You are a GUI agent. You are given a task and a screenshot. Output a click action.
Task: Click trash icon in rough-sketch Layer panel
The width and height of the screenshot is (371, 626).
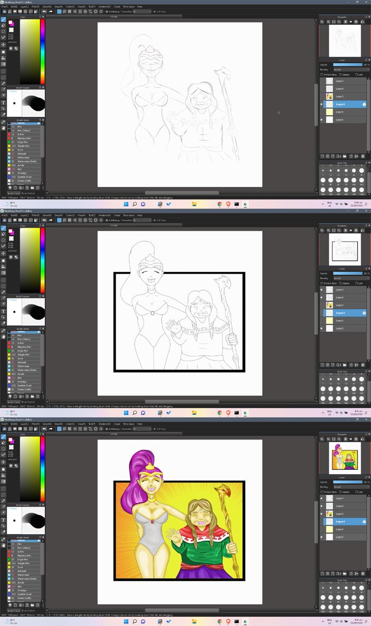click(363, 156)
